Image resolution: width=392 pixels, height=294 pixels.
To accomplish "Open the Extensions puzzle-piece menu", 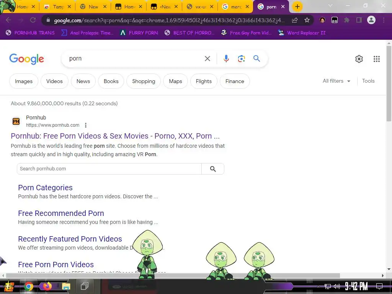I will click(347, 20).
